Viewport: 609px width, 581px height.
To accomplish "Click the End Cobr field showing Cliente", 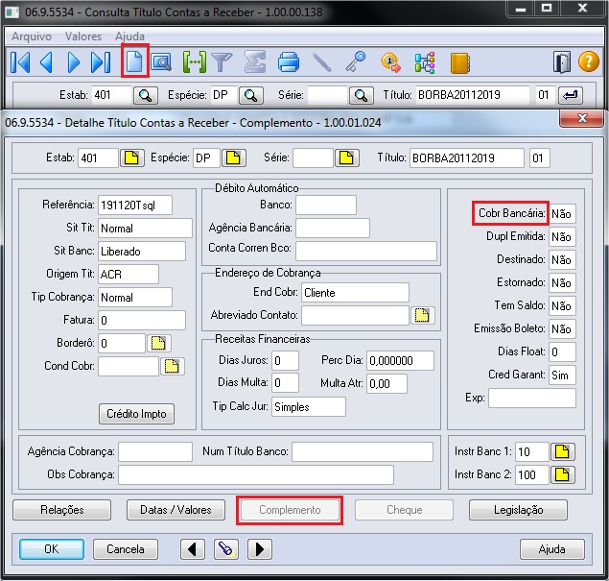I will (355, 293).
